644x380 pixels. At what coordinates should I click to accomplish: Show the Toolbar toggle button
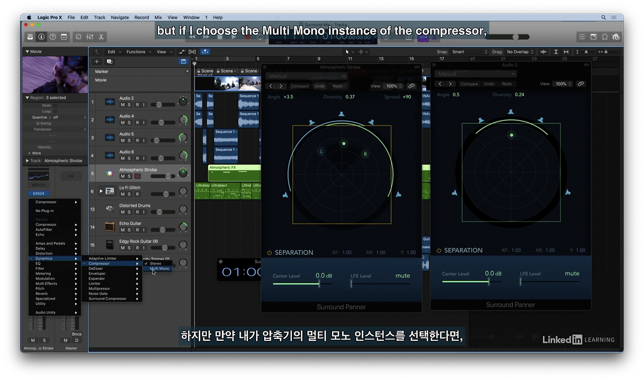(64, 37)
